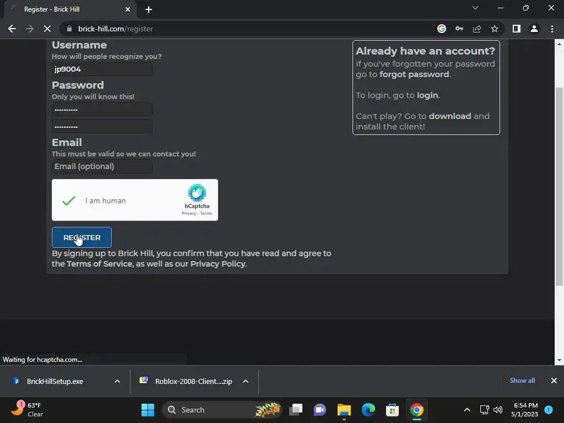Click the taskbar Search box
This screenshot has height=423, width=564.
click(x=221, y=410)
